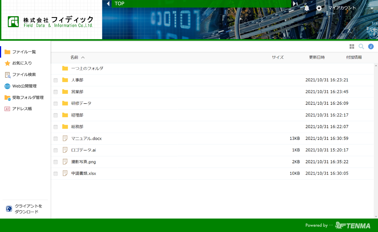
Task: Open settings via the gear icon
Action: (319, 8)
